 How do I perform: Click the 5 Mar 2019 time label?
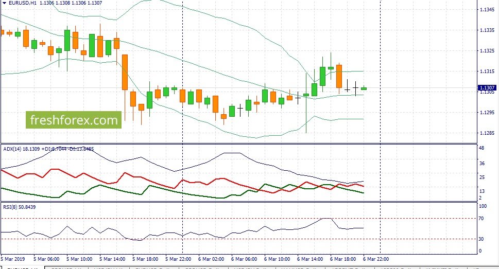(x=13, y=259)
